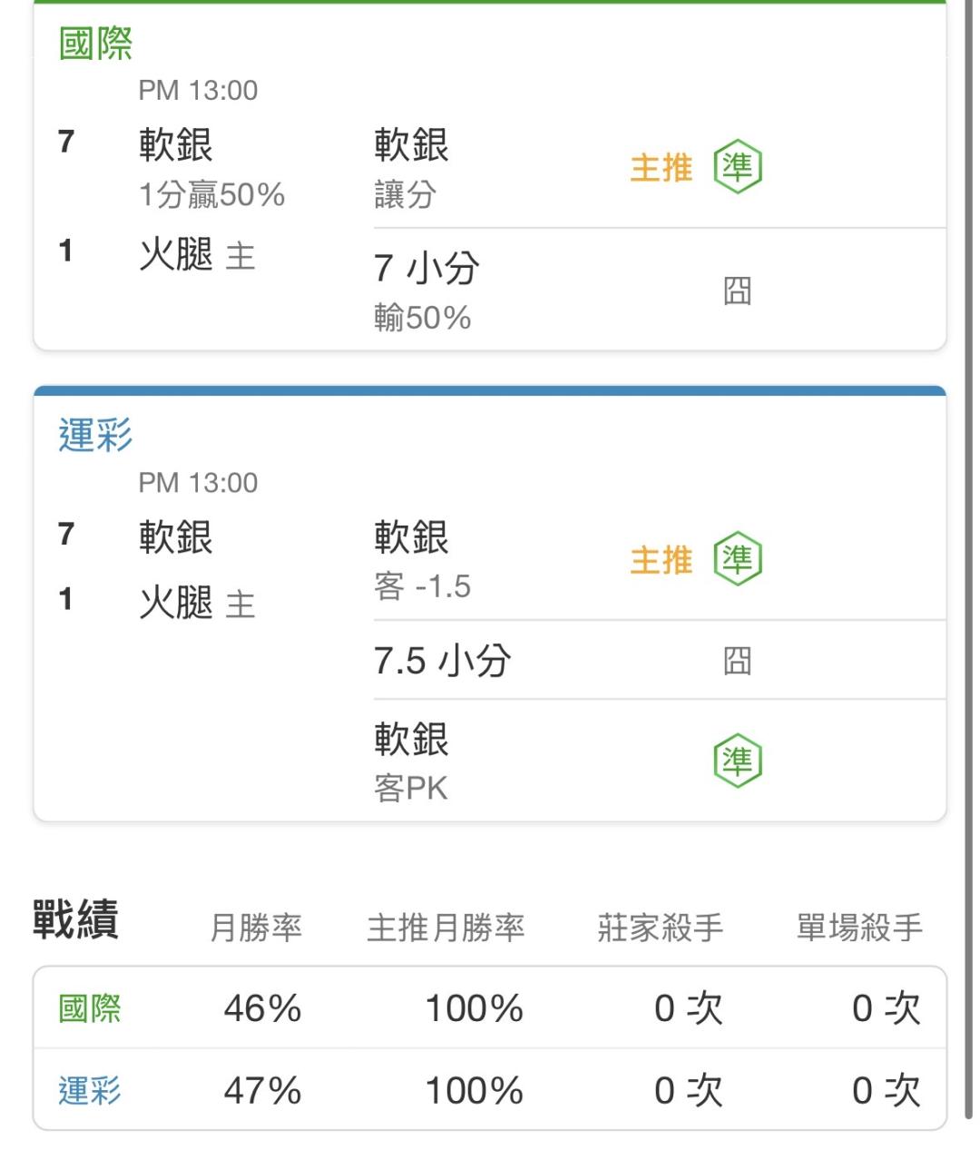Viewport: 980px width, 1150px height.
Task: Click green 準 hexagon icon in 國際 card
Action: click(737, 167)
